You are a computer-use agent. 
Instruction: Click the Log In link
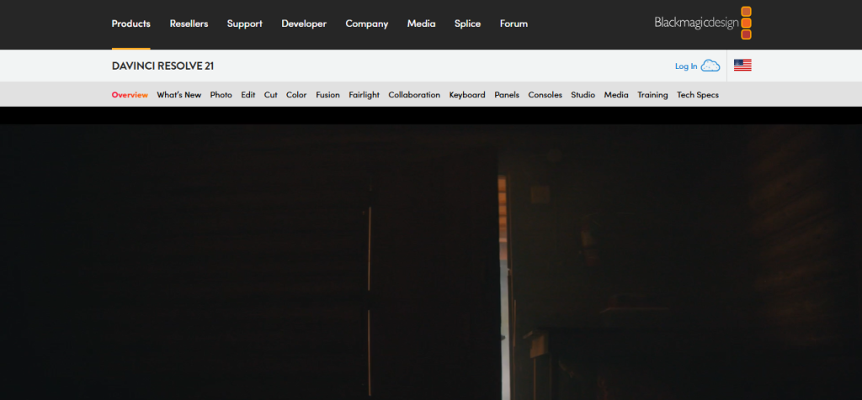[685, 66]
